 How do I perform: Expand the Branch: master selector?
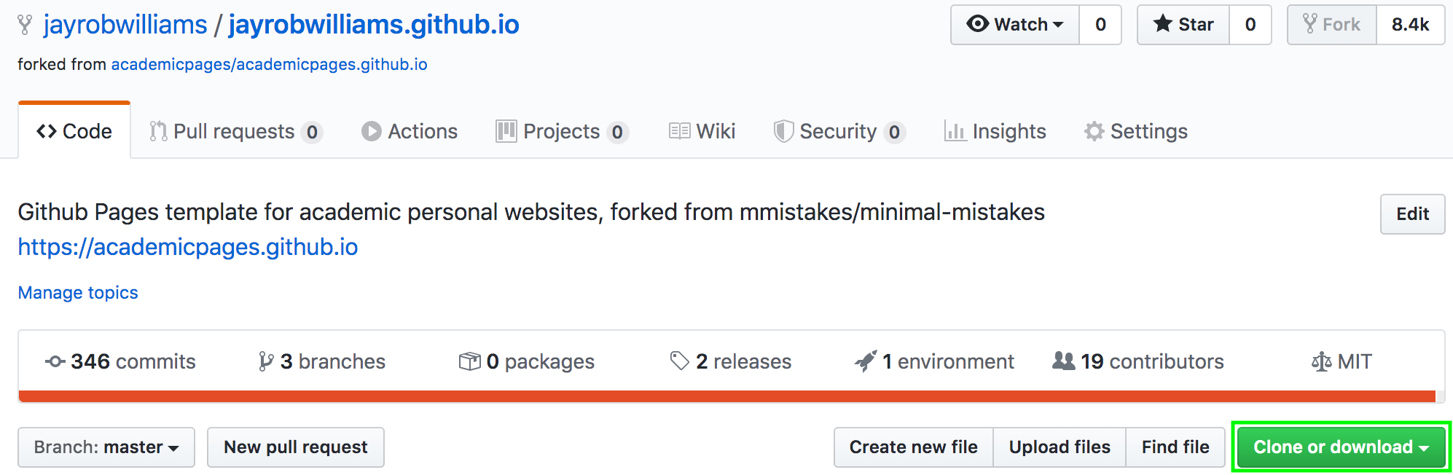106,447
